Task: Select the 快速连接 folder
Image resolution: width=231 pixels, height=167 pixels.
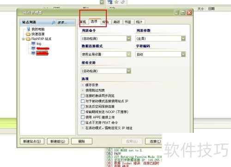Action: [x=38, y=34]
